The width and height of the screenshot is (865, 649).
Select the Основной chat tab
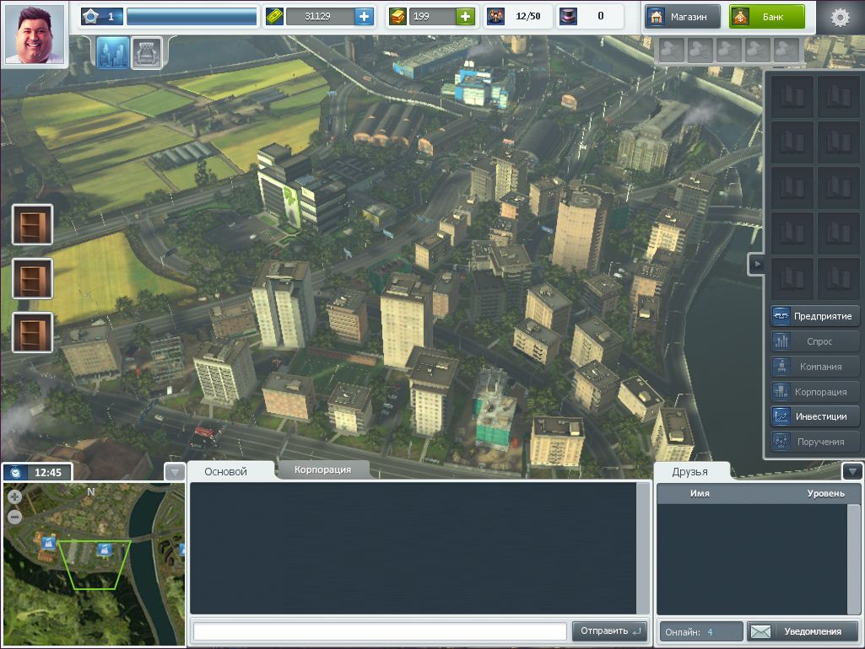point(226,471)
